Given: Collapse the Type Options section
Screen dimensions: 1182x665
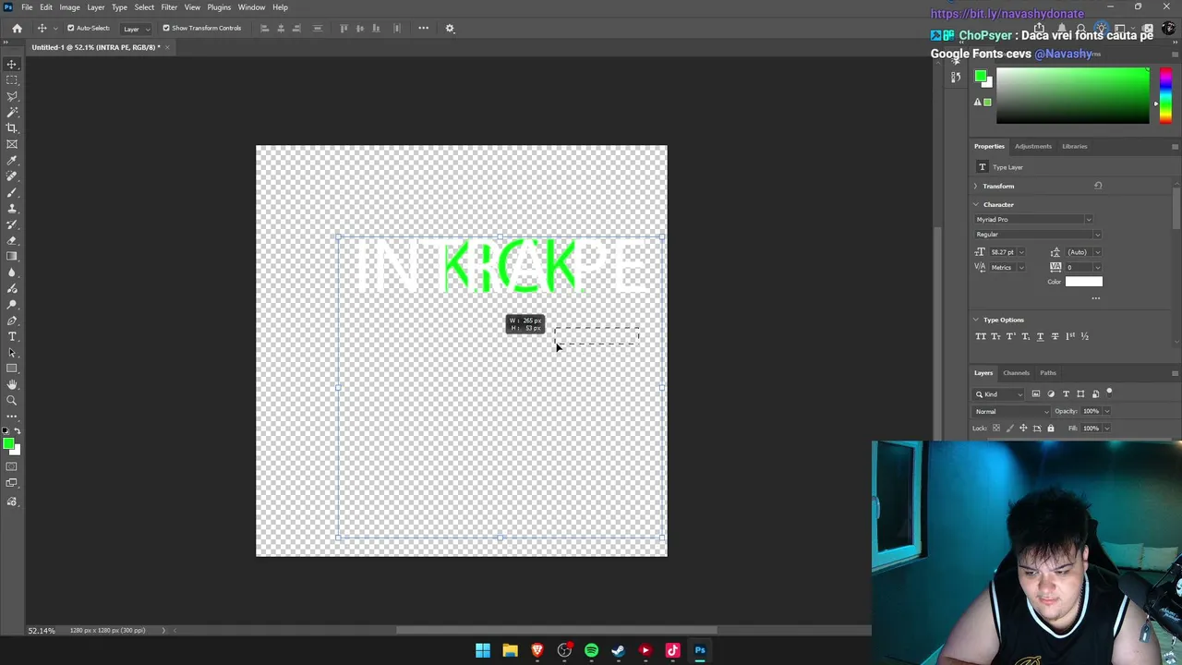Looking at the screenshot, I should 975,320.
